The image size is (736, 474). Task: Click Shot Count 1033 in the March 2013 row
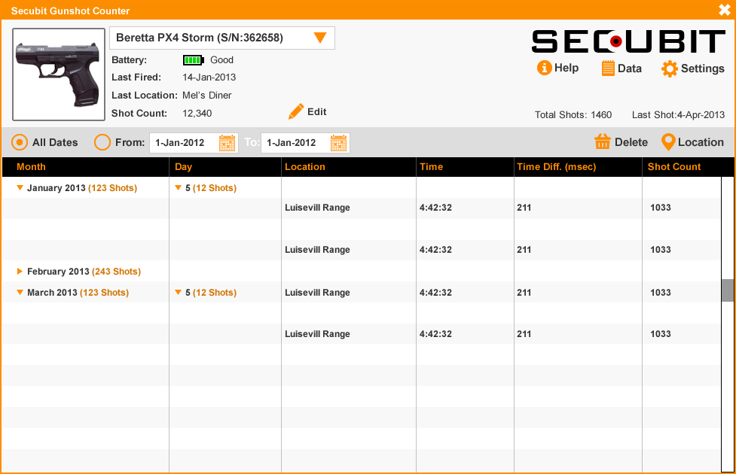661,293
